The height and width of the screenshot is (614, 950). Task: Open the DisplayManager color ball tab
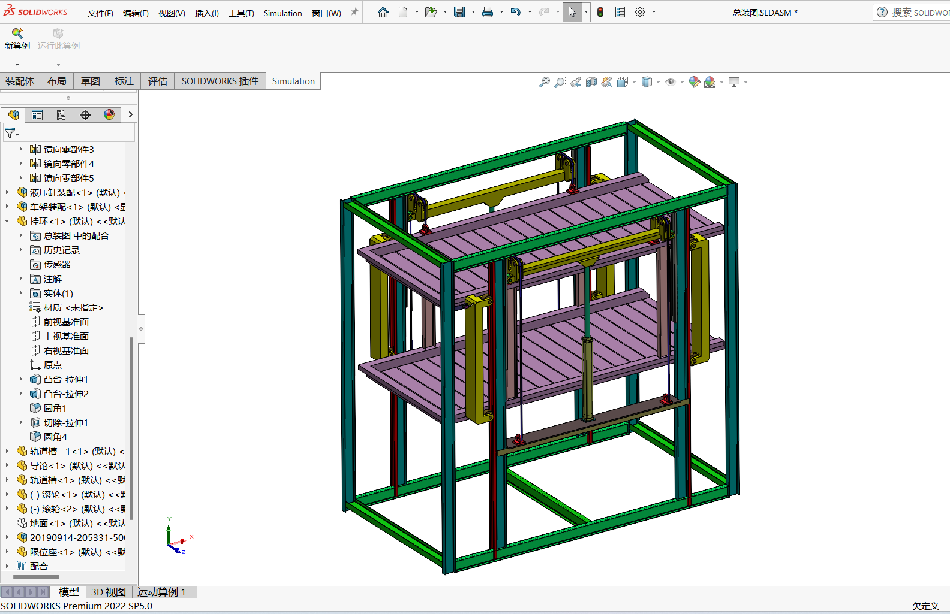pyautogui.click(x=109, y=115)
